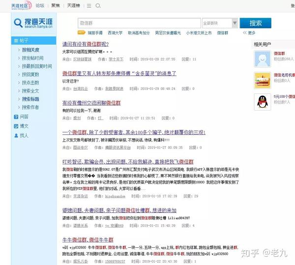This screenshot has width=295, height=265.
Task: Open the 找人 section label
Action: tap(24, 136)
